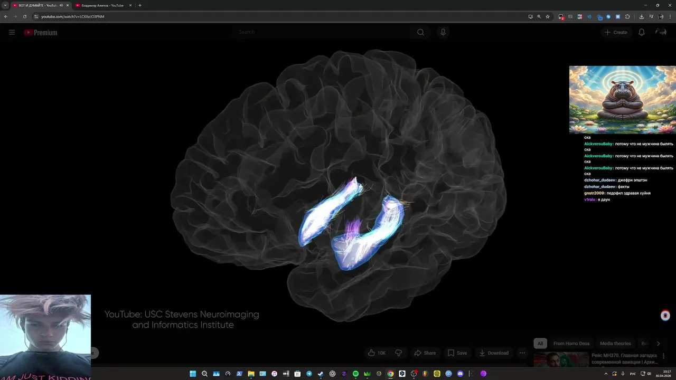Image resolution: width=676 pixels, height=380 pixels.
Task: Click the Create button in YouTube header
Action: click(x=616, y=32)
